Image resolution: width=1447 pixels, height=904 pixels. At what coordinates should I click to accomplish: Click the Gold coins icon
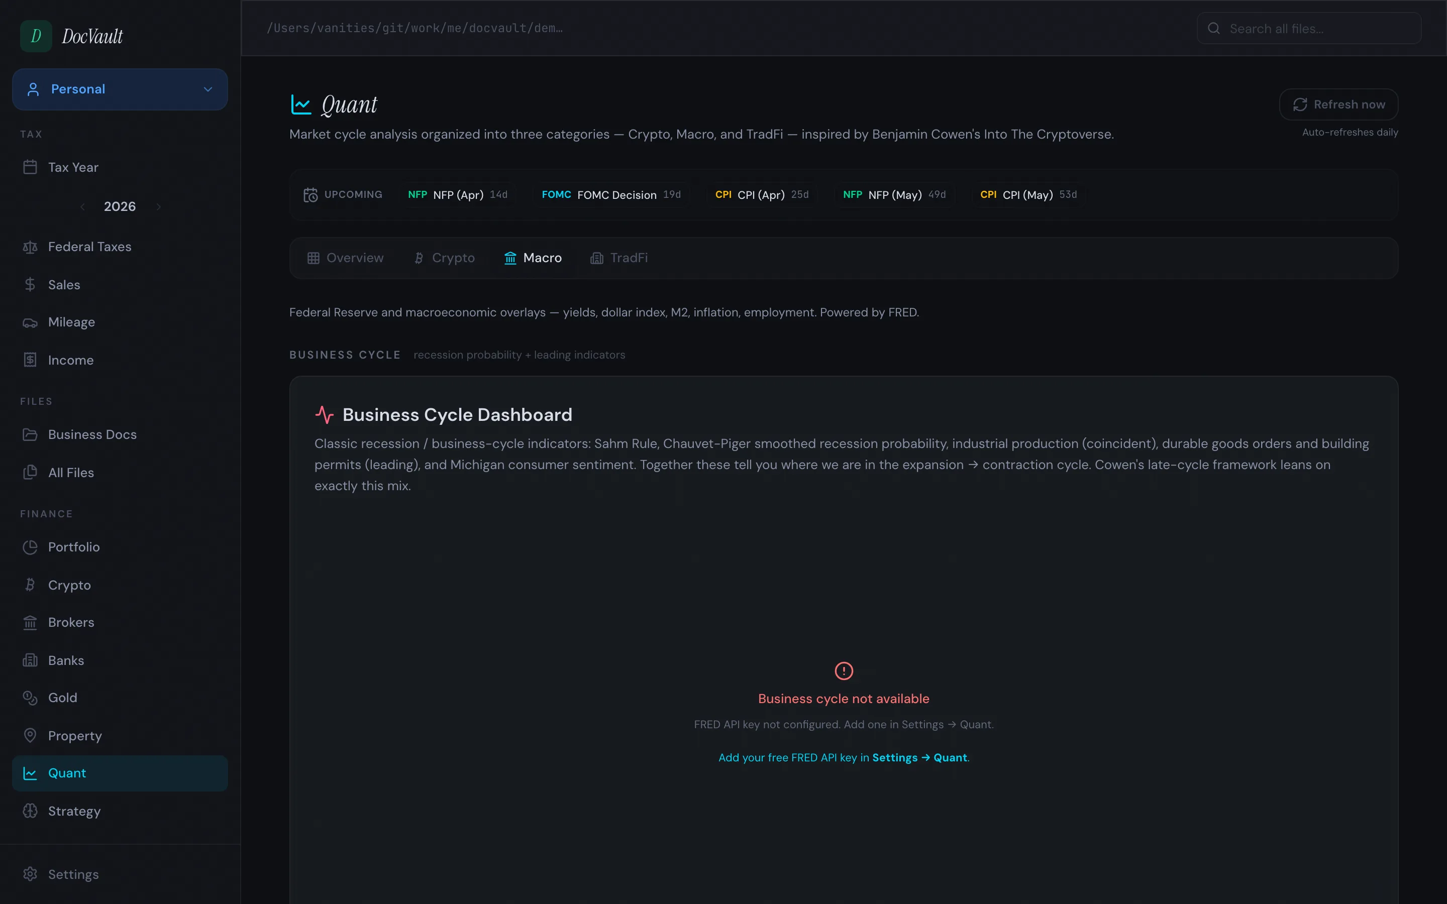tap(30, 698)
